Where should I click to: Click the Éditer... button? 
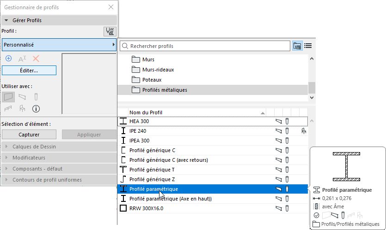29,71
